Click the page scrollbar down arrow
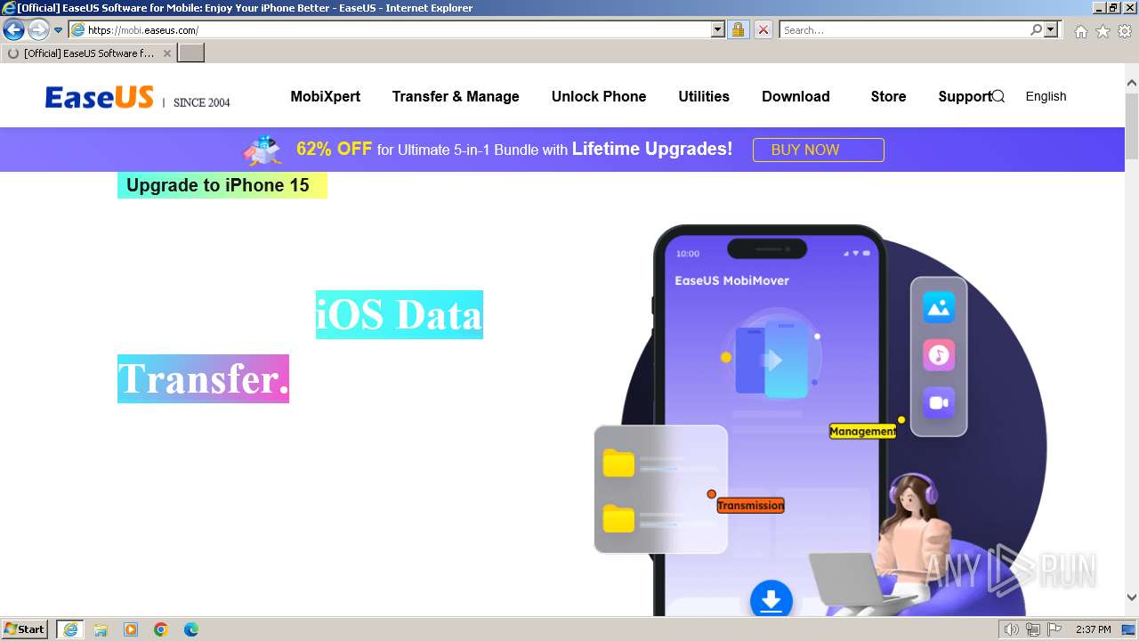 pyautogui.click(x=1132, y=597)
